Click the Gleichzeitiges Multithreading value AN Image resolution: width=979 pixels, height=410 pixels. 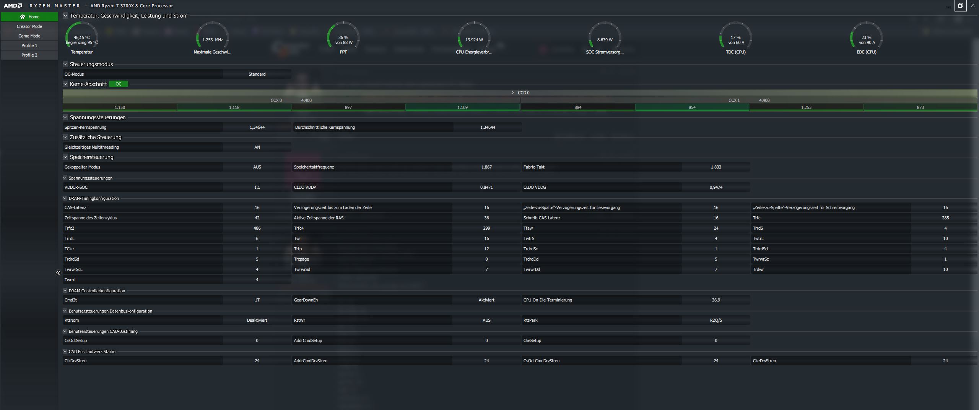pos(257,147)
